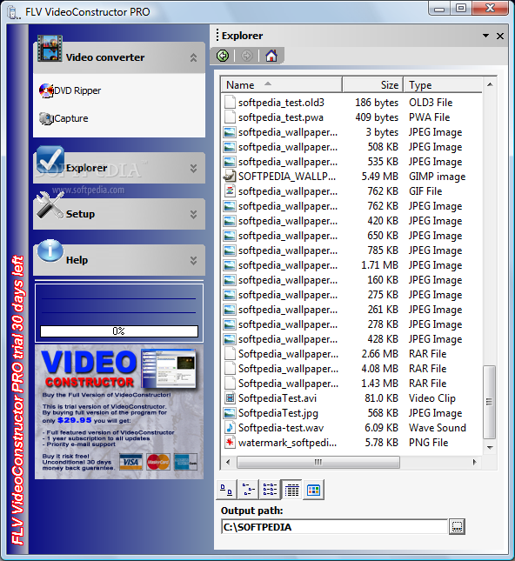Browse for output path with folder button
This screenshot has width=515, height=561.
tap(457, 527)
